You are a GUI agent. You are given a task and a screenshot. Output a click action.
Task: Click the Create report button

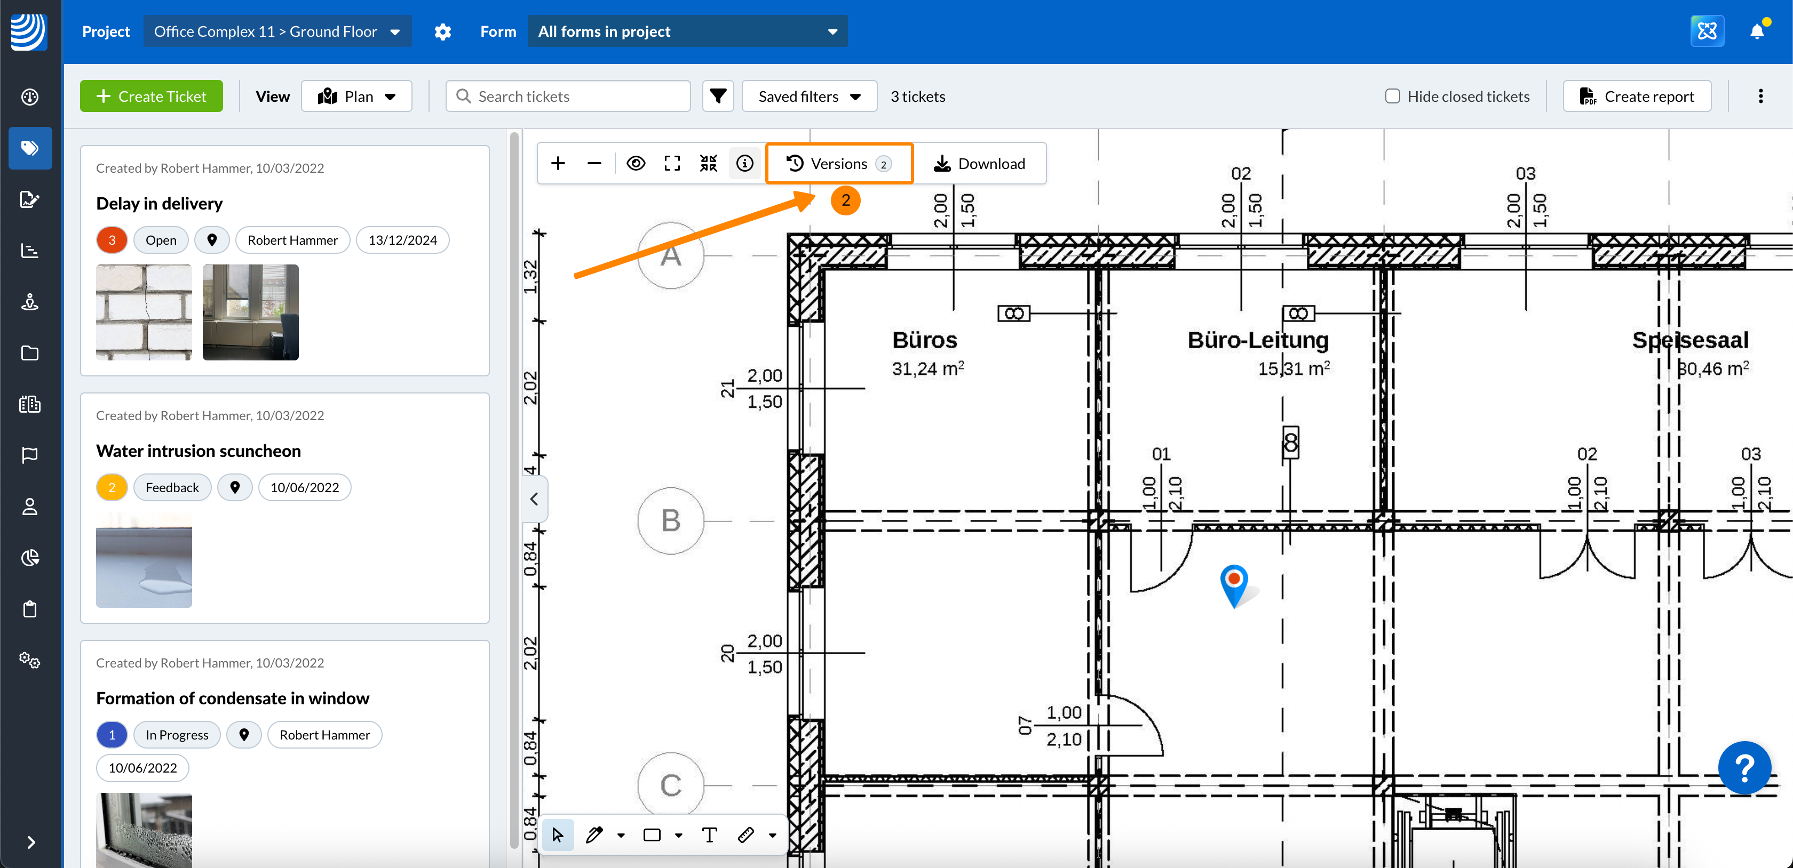(x=1637, y=97)
